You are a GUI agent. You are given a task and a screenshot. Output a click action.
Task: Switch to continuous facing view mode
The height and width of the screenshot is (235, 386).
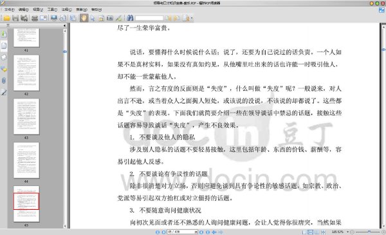pos(323,232)
